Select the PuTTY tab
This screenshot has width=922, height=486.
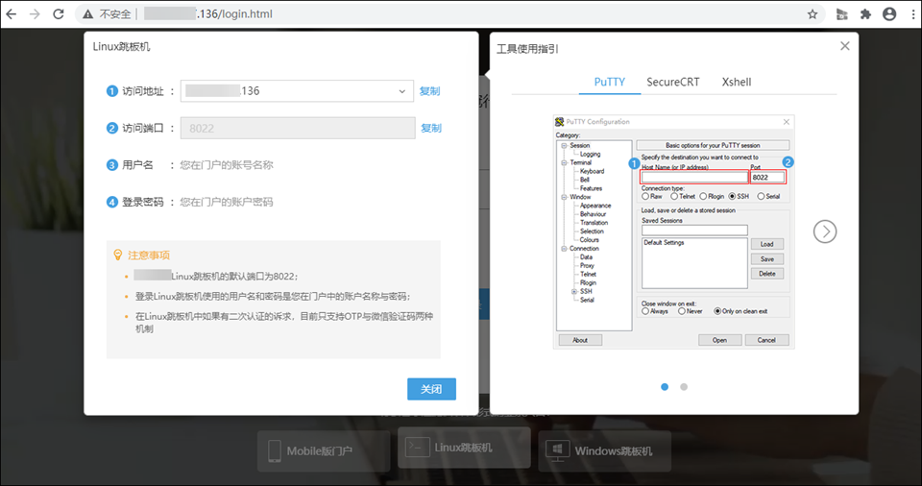609,82
